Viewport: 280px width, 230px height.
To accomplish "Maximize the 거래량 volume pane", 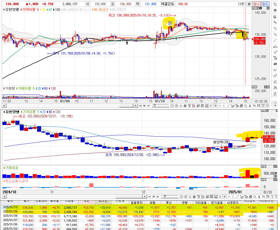I will pos(266,87).
